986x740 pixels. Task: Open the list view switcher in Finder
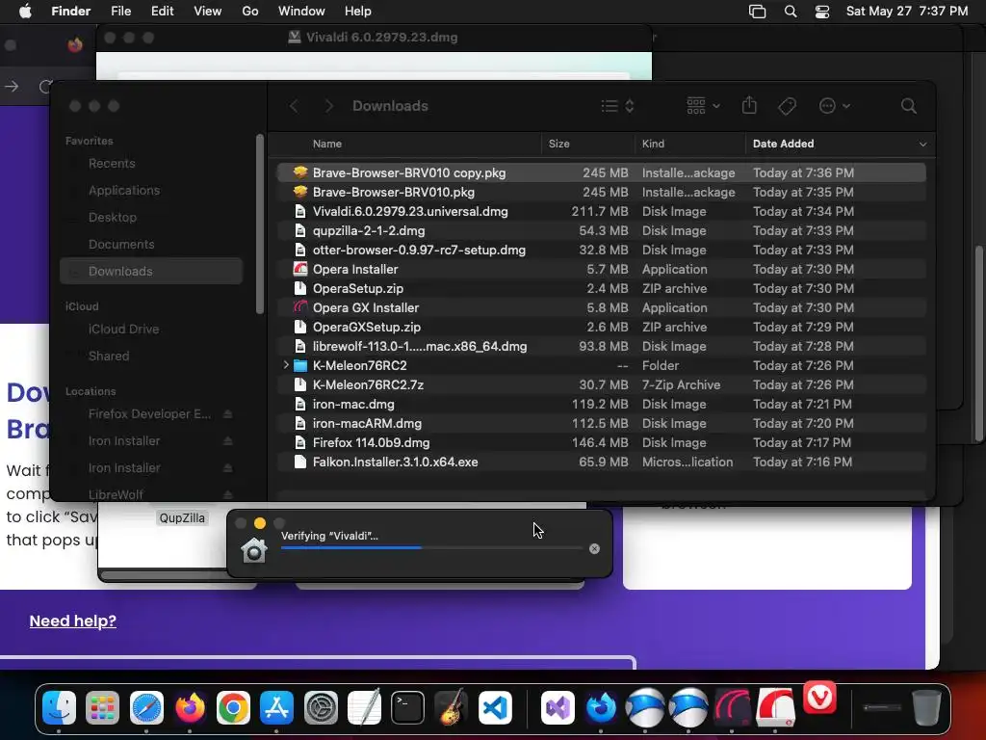[x=617, y=106]
